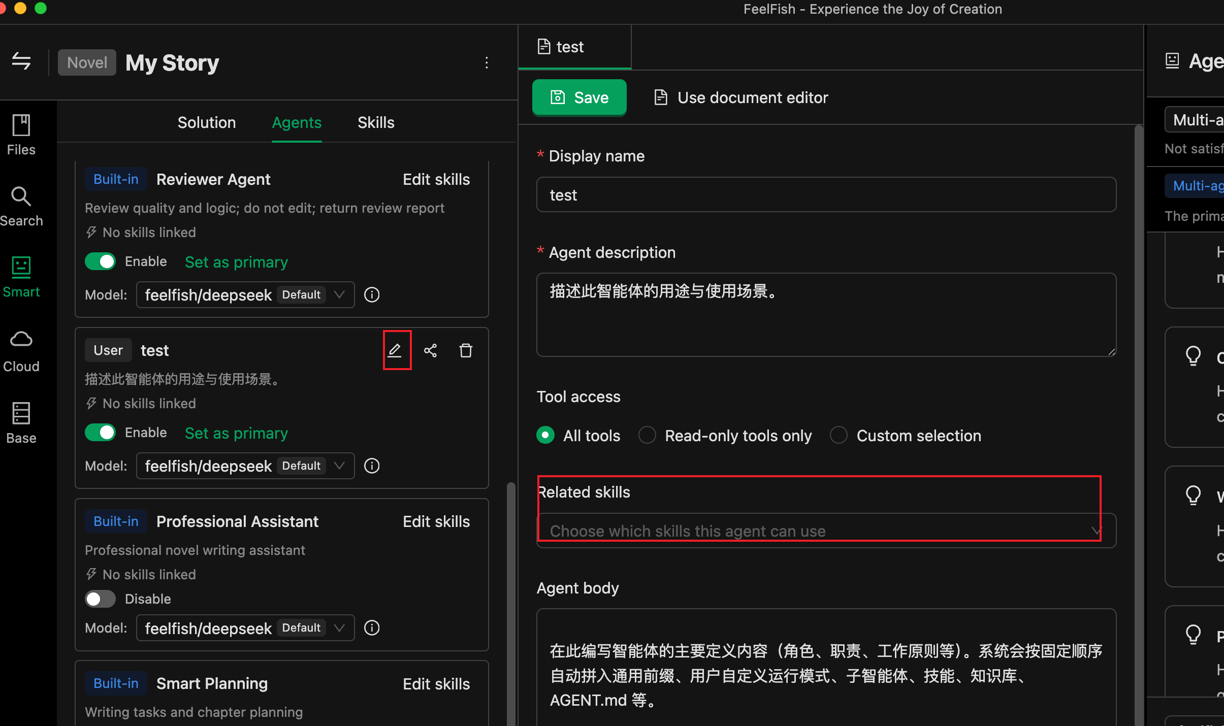
Task: Click info icon next to Reviewer Agent model
Action: click(x=372, y=294)
